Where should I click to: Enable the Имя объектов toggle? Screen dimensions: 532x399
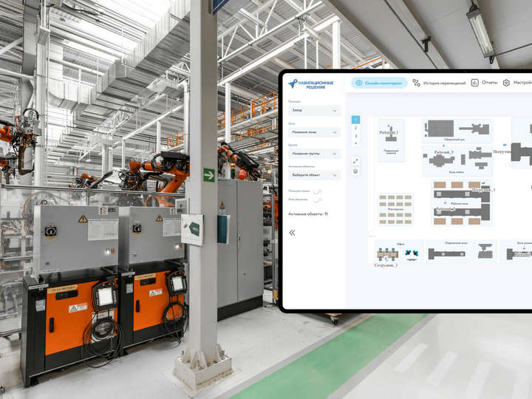318,199
